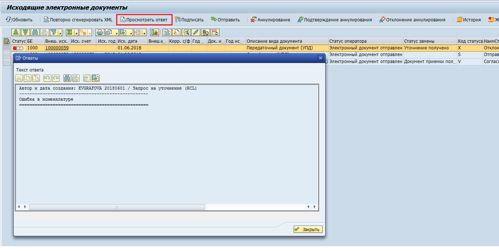This screenshot has height=251, width=499.
Task: Open the PDF document icon in toolbar
Action: [x=177, y=32]
